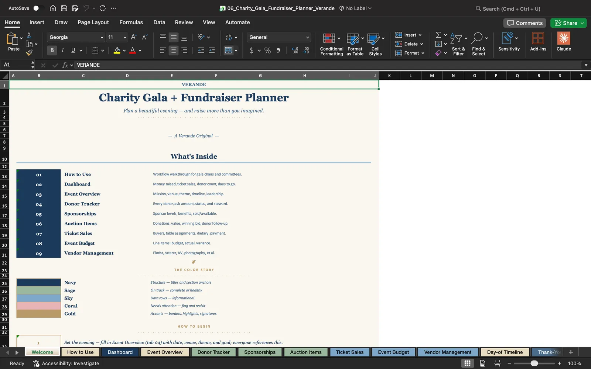The image size is (591, 369).
Task: Open the Comments pane
Action: coord(525,23)
